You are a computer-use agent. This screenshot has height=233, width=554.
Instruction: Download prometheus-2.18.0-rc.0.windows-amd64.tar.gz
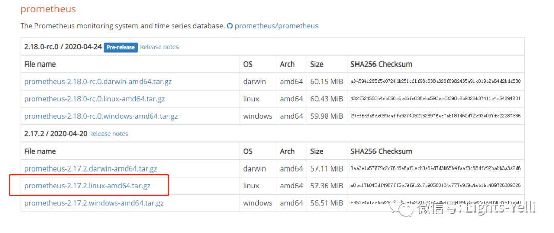(101, 116)
